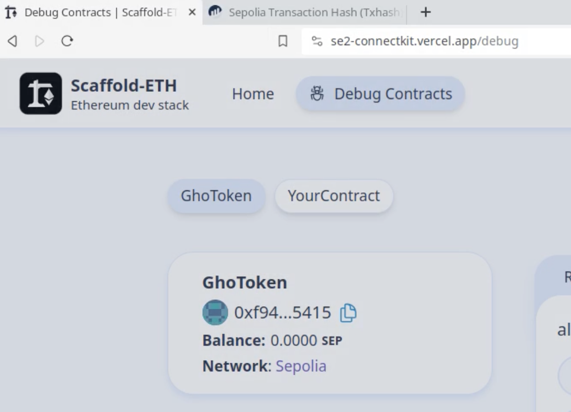
Task: Open a new browser tab
Action: [x=425, y=13]
